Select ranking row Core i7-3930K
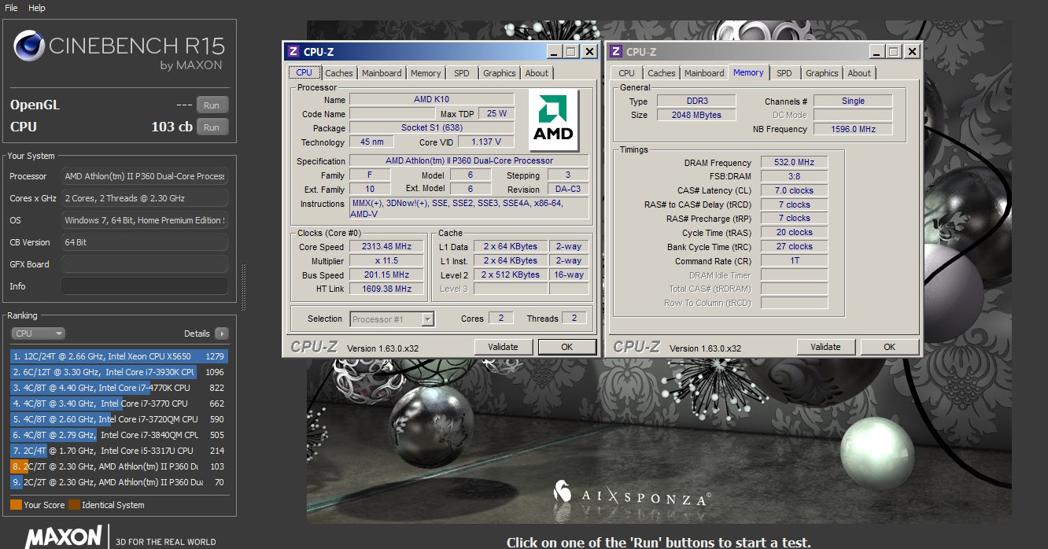Screen dimensions: 1048x549 [118, 372]
